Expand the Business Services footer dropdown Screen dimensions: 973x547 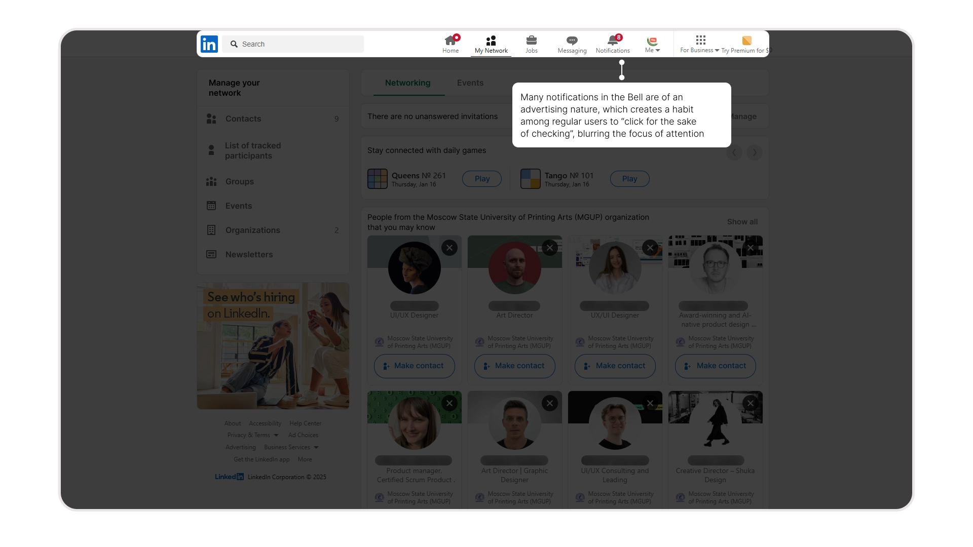pos(291,447)
